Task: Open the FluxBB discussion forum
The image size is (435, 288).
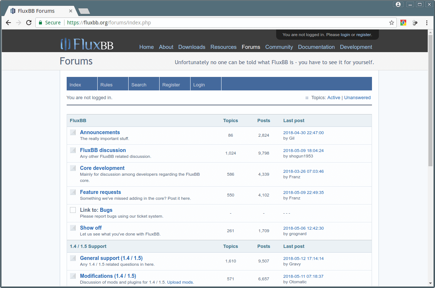Action: pos(103,150)
